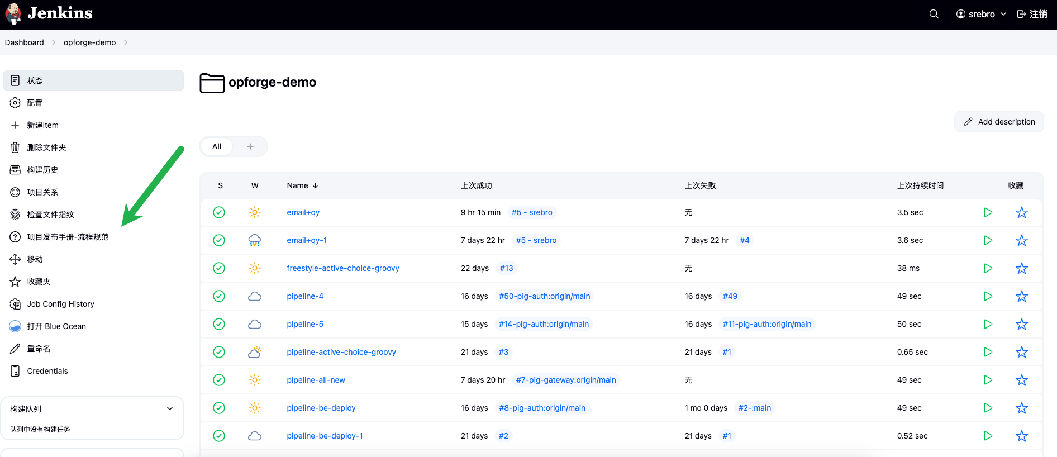Click the search magnifier icon in header
The image size is (1057, 457).
[x=934, y=14]
